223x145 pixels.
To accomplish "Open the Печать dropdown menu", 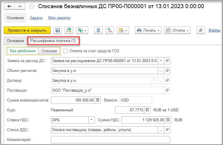I will [x=148, y=30].
